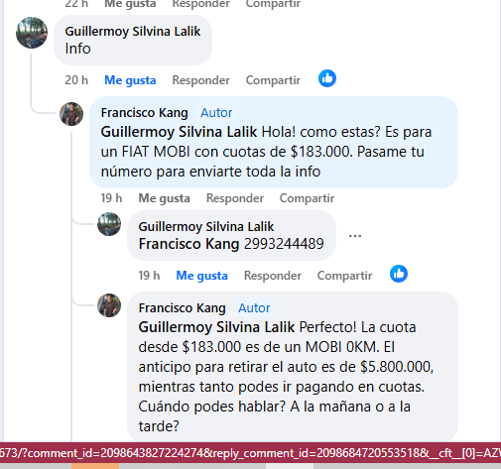The width and height of the screenshot is (501, 469).
Task: Click the Autor badge on the Perfecto reply
Action: coord(254,308)
